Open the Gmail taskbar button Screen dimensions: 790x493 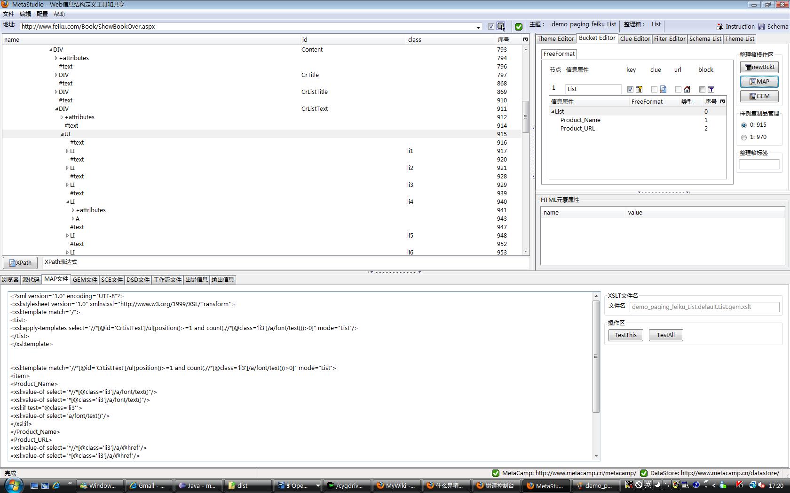click(x=149, y=485)
